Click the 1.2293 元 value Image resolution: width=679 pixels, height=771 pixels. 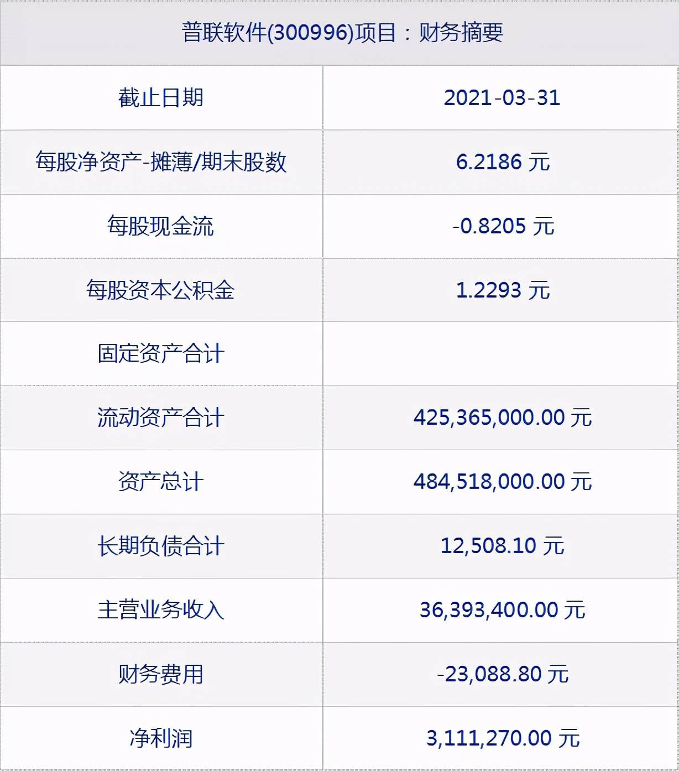502,290
